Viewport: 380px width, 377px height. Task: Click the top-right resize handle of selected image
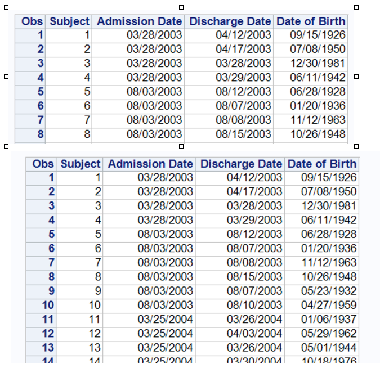point(356,7)
